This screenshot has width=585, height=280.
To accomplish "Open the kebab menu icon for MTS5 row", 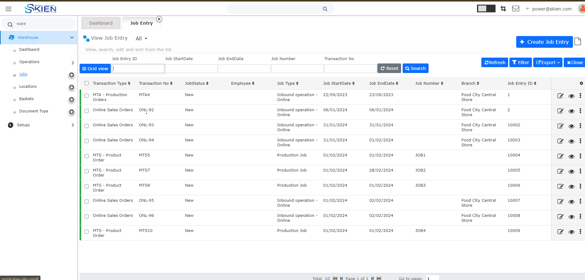I will point(581,156).
